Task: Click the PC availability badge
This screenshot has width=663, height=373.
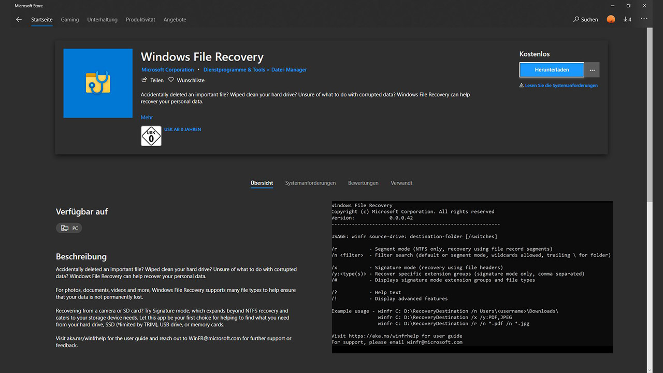Action: 68,227
